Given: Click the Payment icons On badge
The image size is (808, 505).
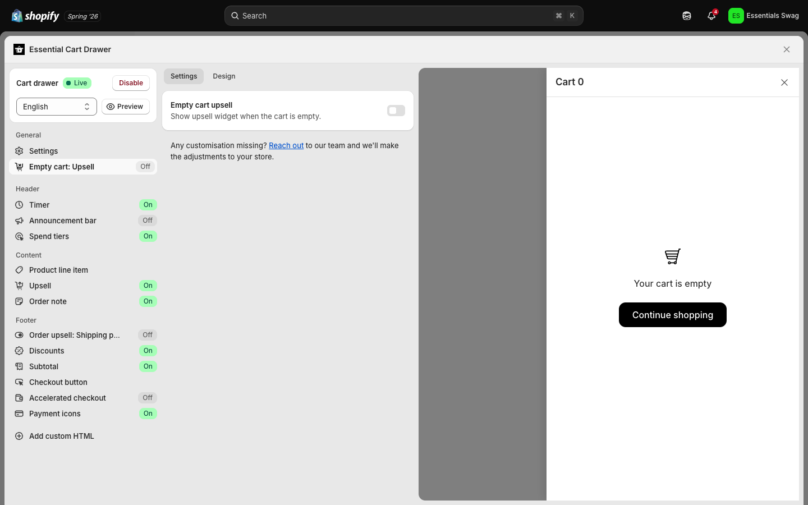Looking at the screenshot, I should (x=148, y=414).
